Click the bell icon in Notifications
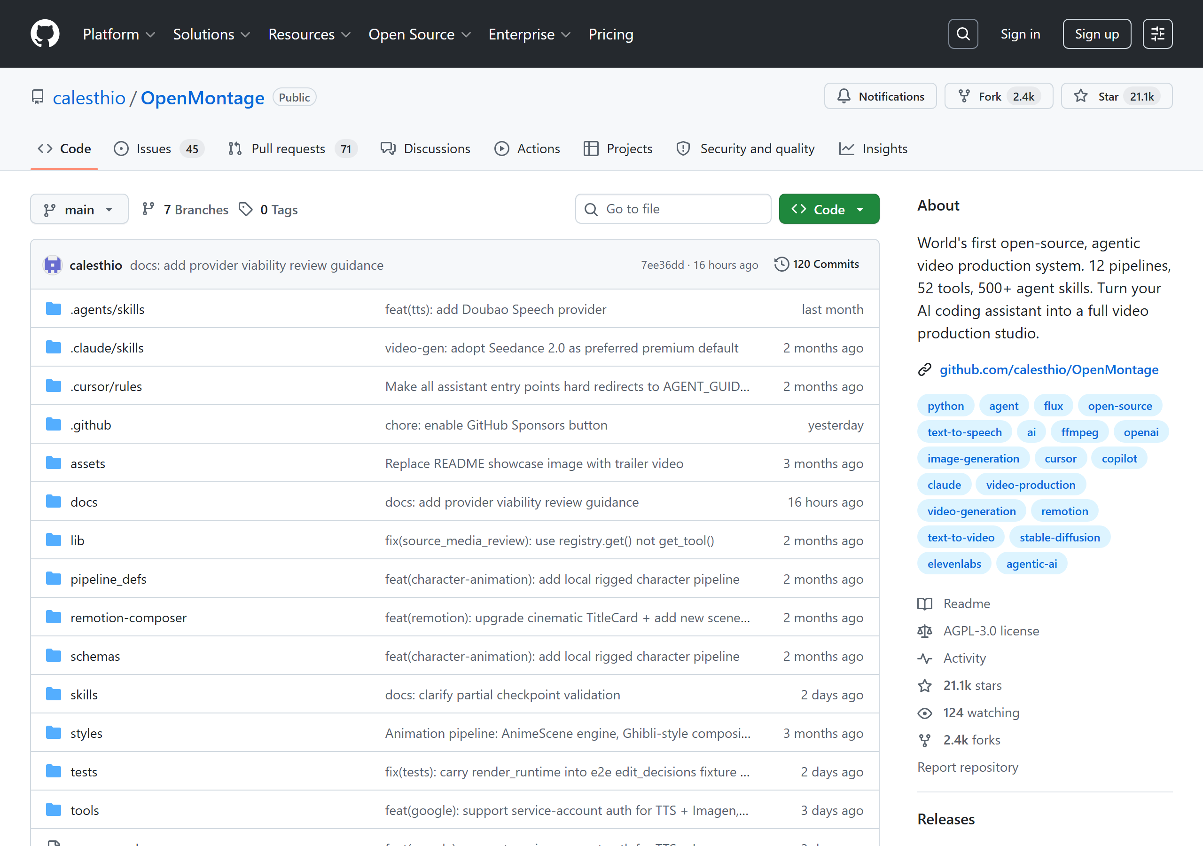 [x=844, y=96]
